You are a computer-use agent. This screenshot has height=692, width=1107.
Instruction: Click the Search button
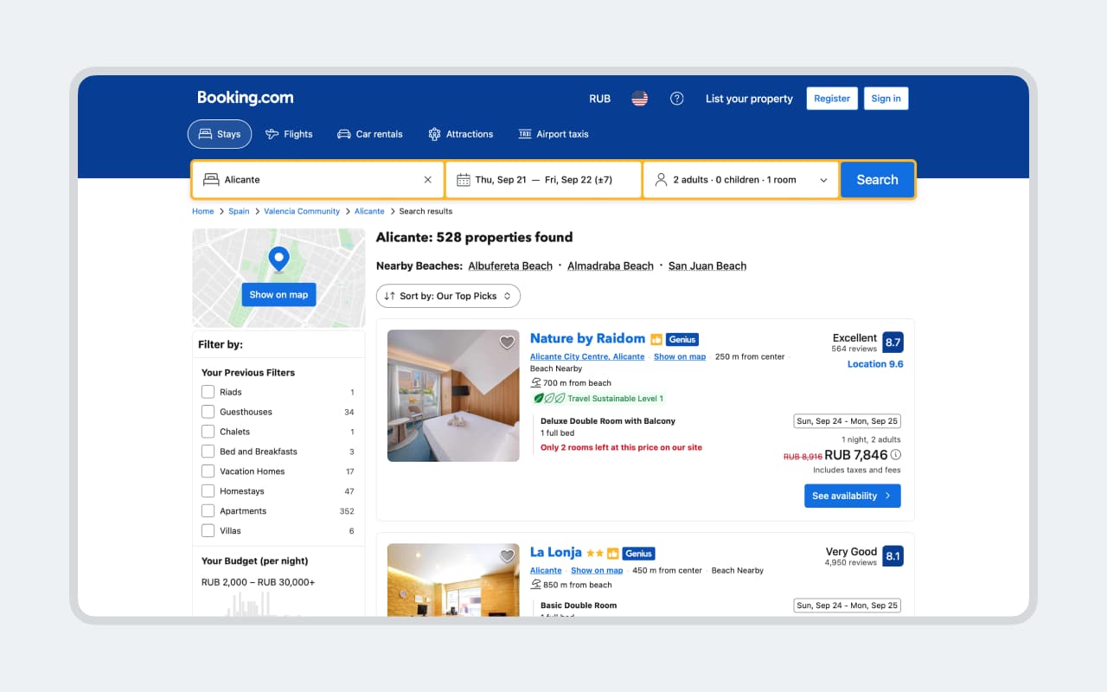[x=877, y=180]
